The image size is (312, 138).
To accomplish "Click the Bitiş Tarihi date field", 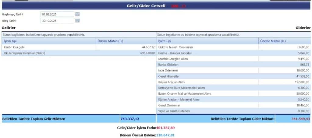I will (57, 21).
